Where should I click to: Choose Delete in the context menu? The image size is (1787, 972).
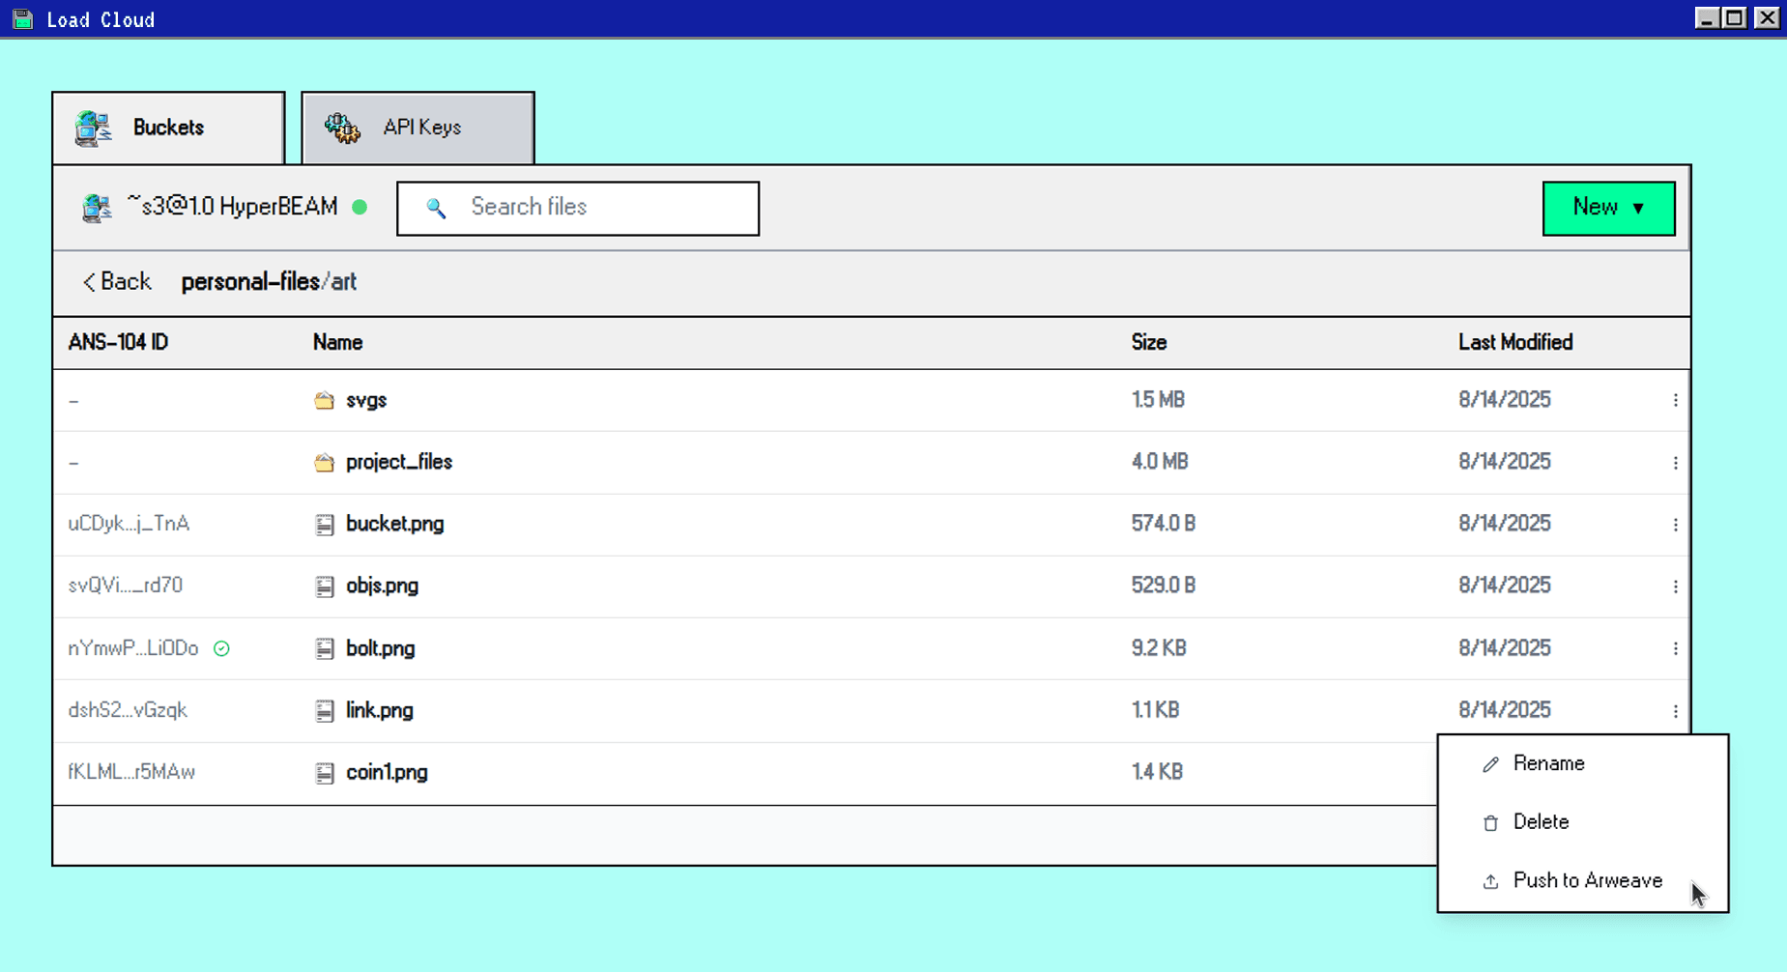1583,822
